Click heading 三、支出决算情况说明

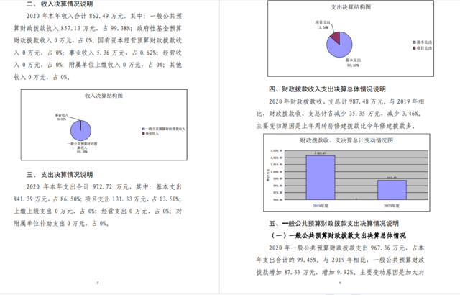60,174
